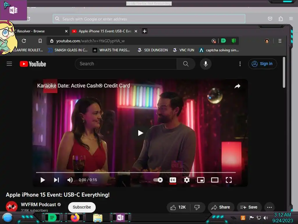Open the Firefox application menu

tap(291, 19)
